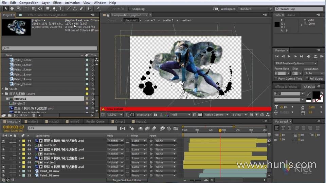The height and width of the screenshot is (183, 326).
Task: Enable the Snapping checkbox
Action: click(130, 9)
